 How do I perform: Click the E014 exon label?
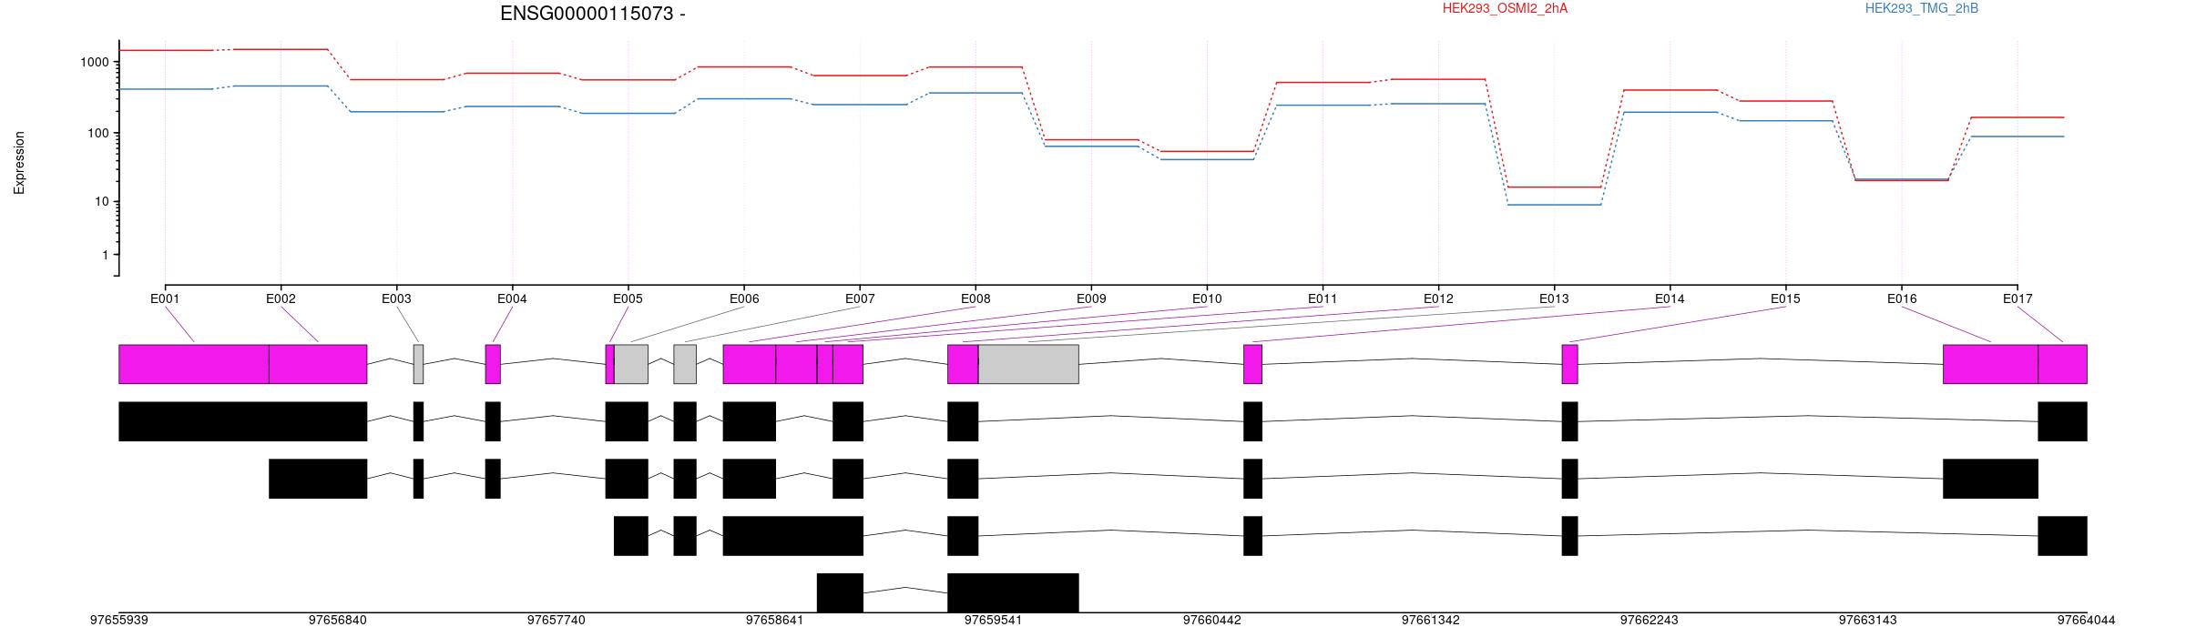point(1670,298)
